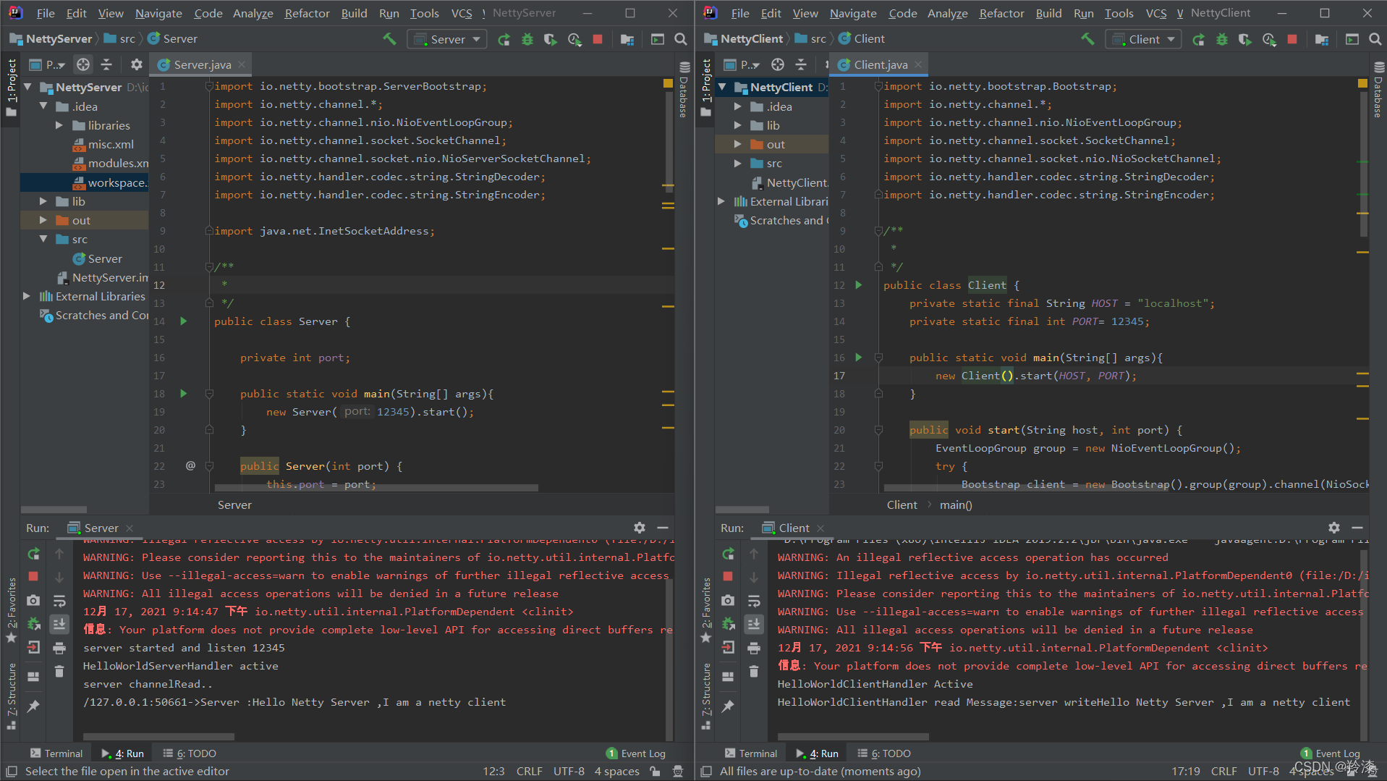Collapse src folder in NettyServer tree
This screenshot has height=781, width=1387.
point(43,239)
